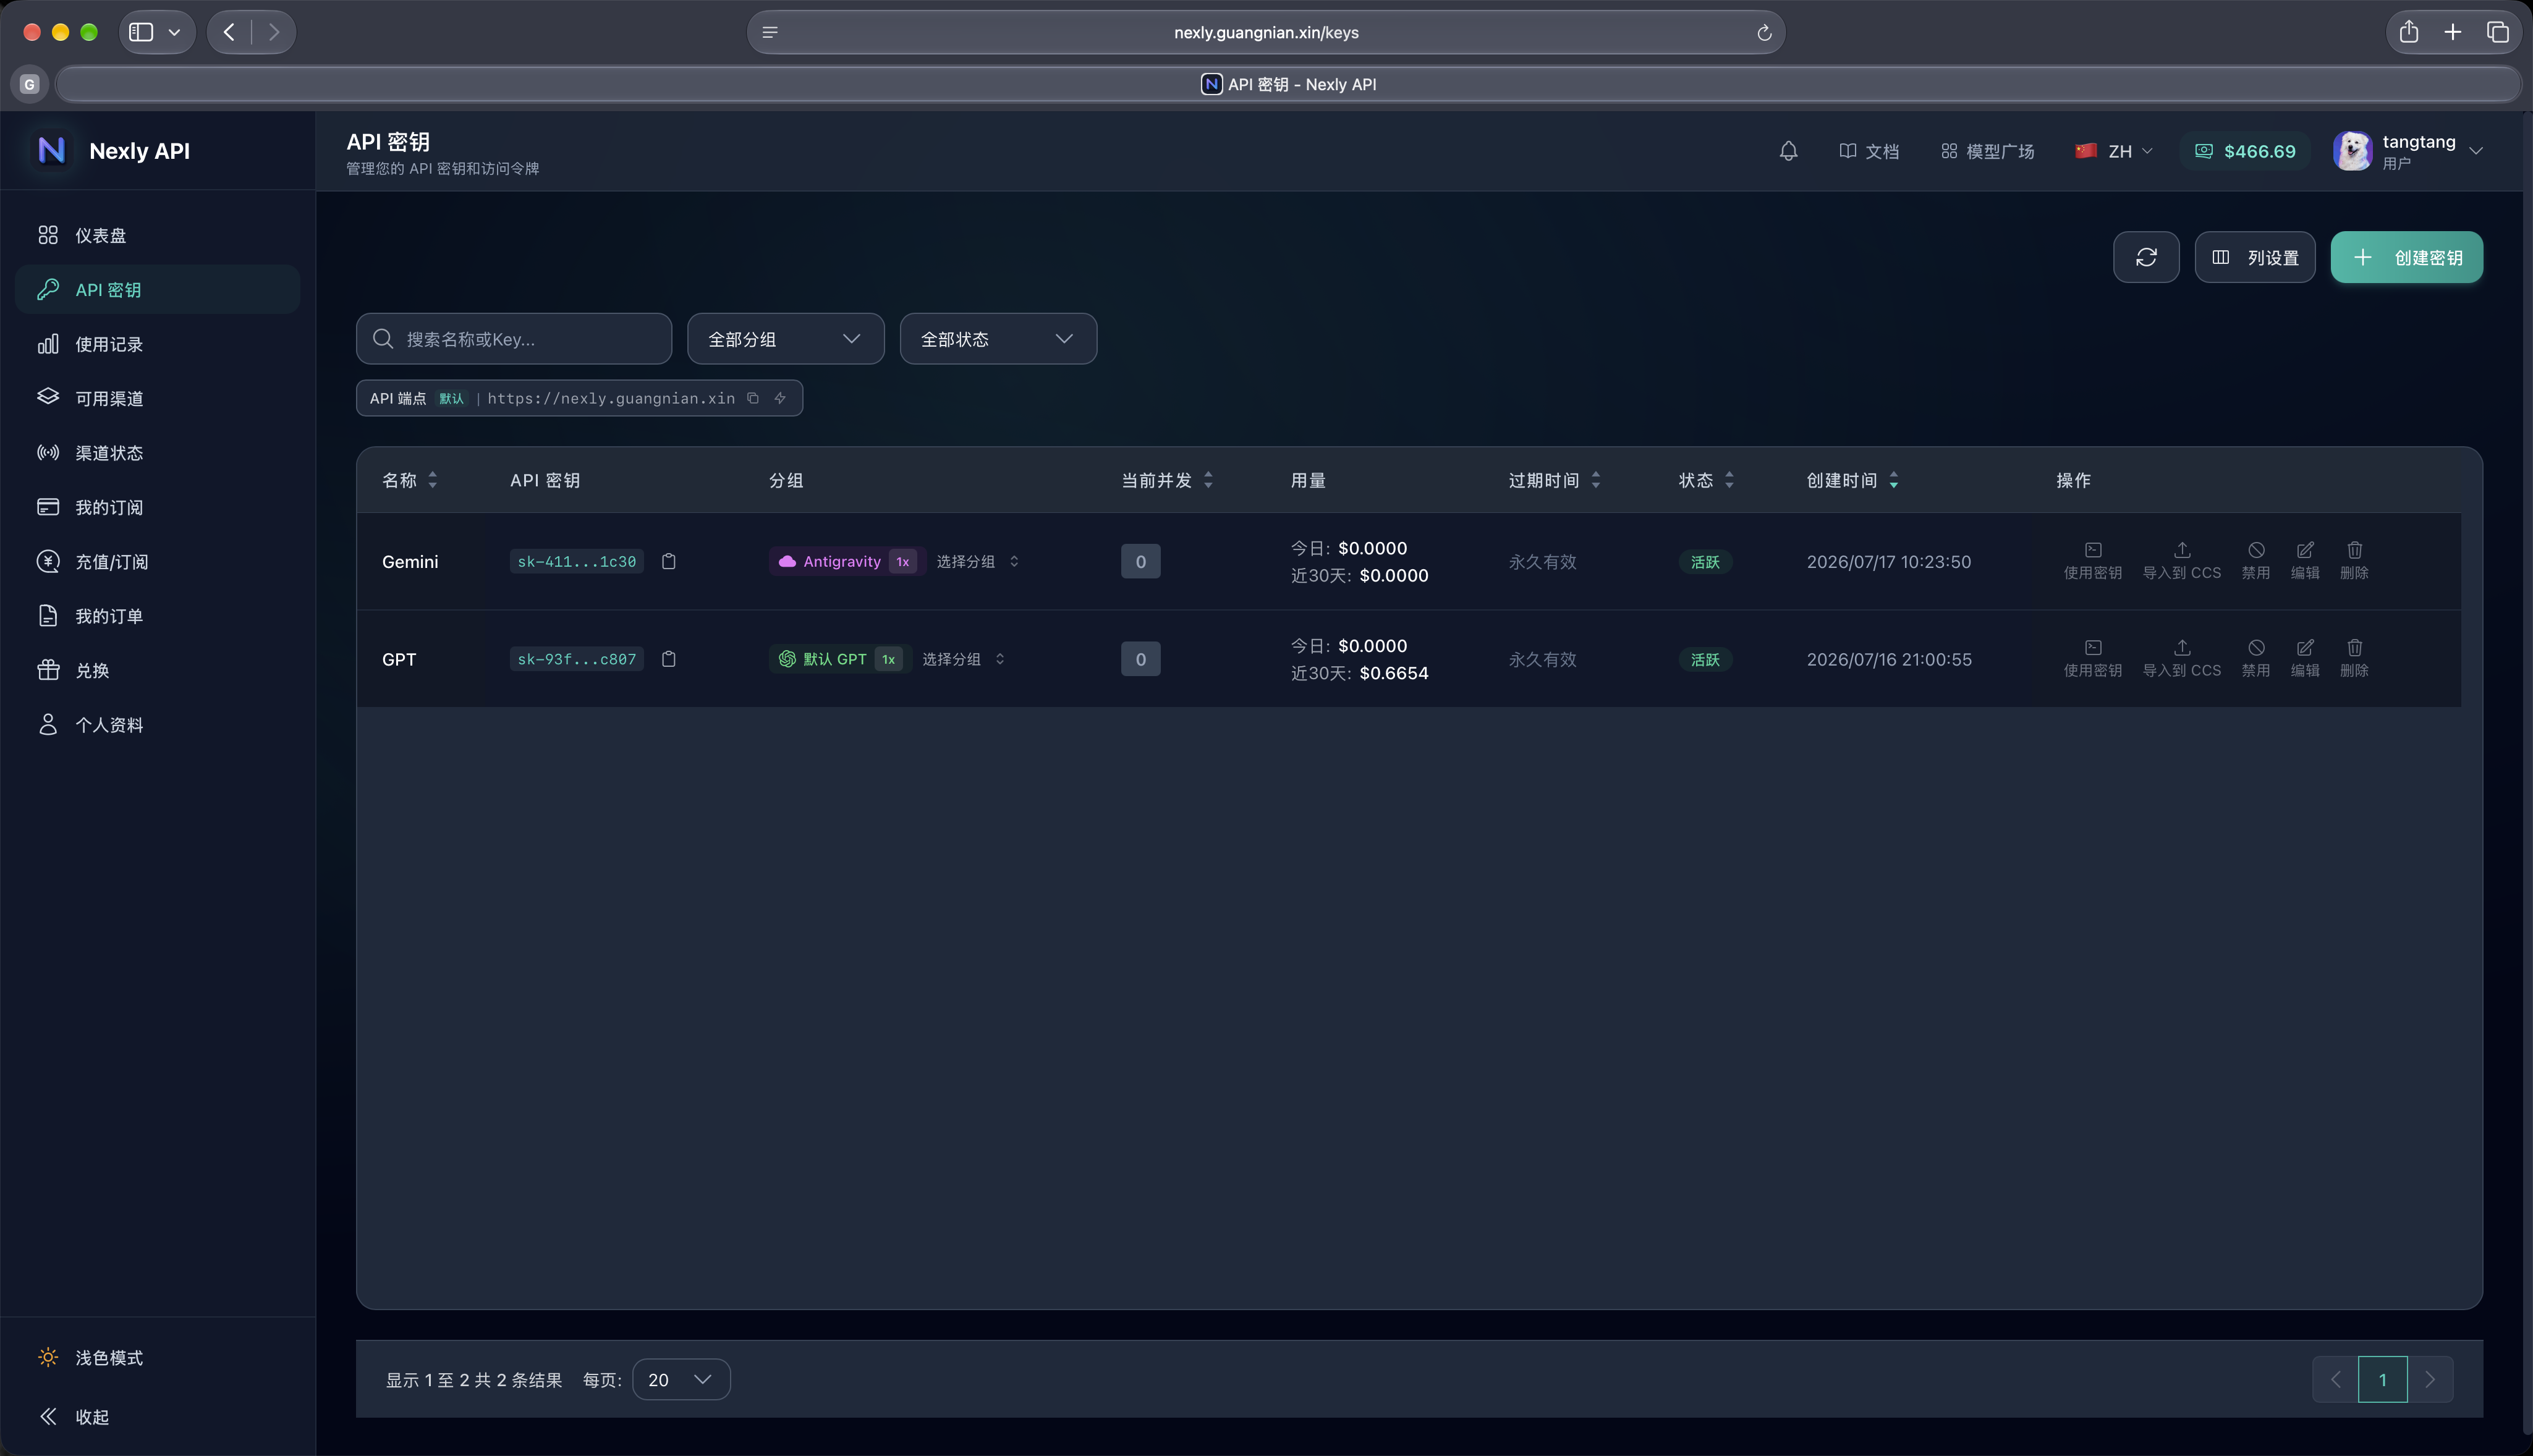This screenshot has height=1456, width=2533.
Task: Open 充值/订阅 in the sidebar
Action: (x=158, y=561)
